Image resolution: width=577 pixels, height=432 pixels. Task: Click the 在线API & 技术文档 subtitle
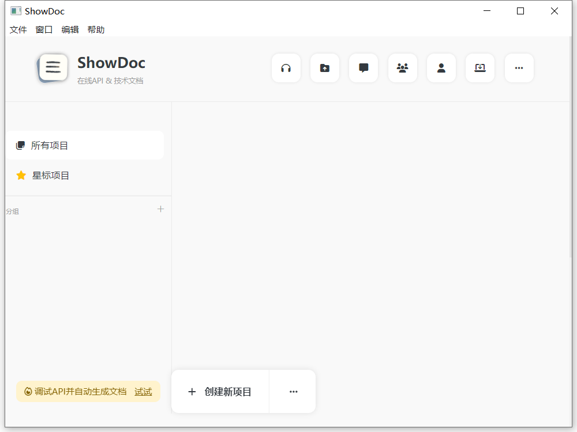pyautogui.click(x=110, y=81)
